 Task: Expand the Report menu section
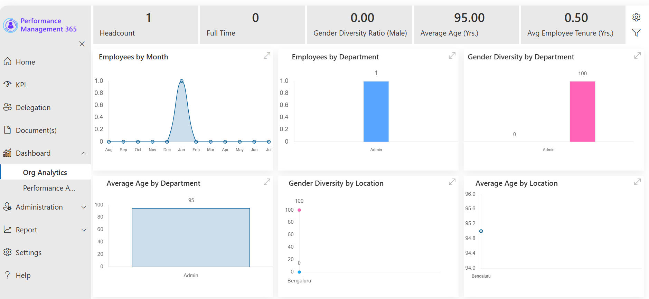point(84,230)
